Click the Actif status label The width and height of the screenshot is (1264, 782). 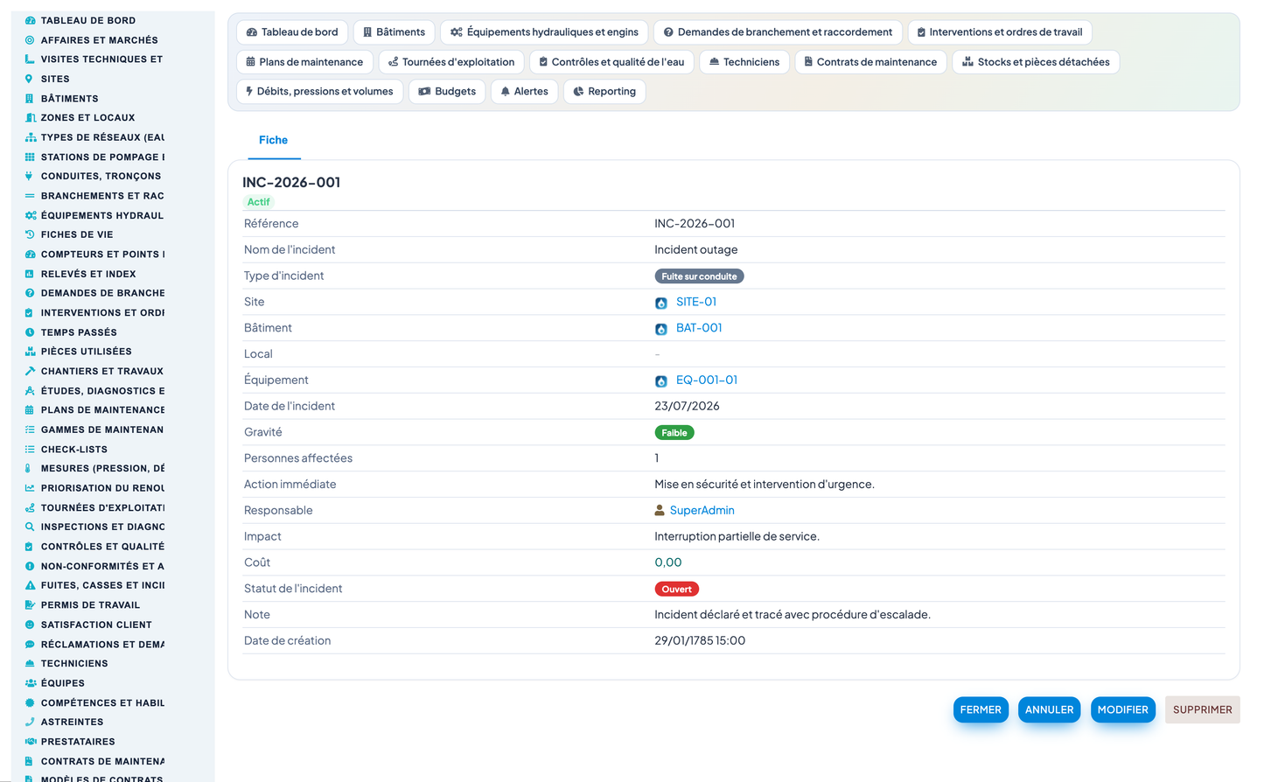(258, 202)
